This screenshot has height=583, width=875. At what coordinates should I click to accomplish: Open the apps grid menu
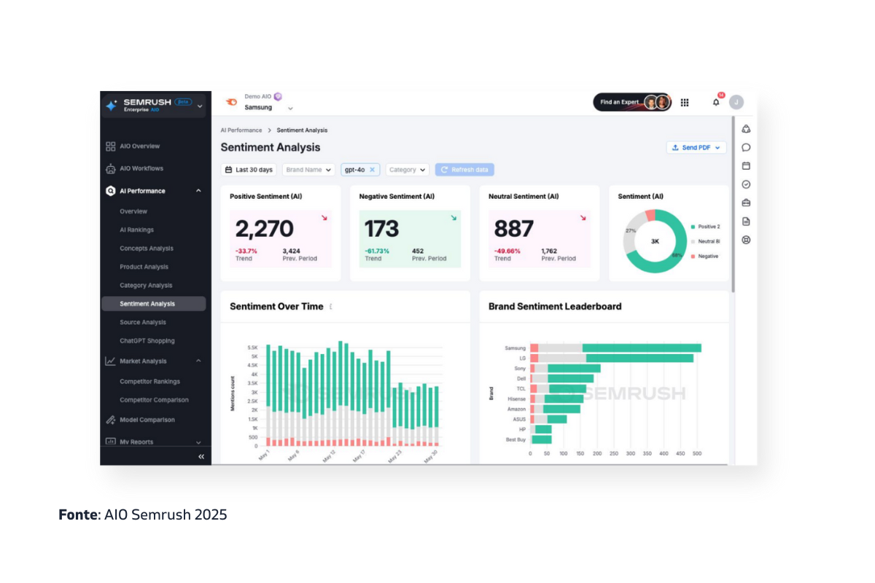(x=685, y=103)
